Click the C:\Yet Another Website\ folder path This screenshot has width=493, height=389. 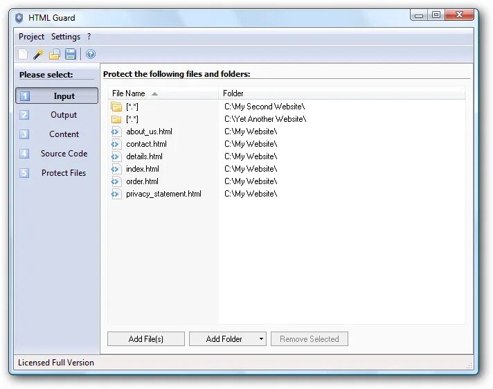coord(265,119)
